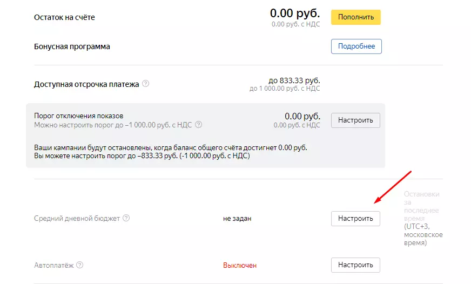Click the yellow Пополнить button

[355, 17]
